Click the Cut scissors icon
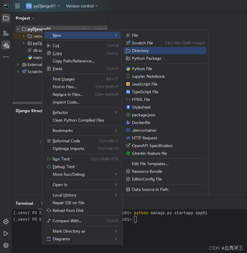The height and width of the screenshot is (253, 247). (x=49, y=46)
